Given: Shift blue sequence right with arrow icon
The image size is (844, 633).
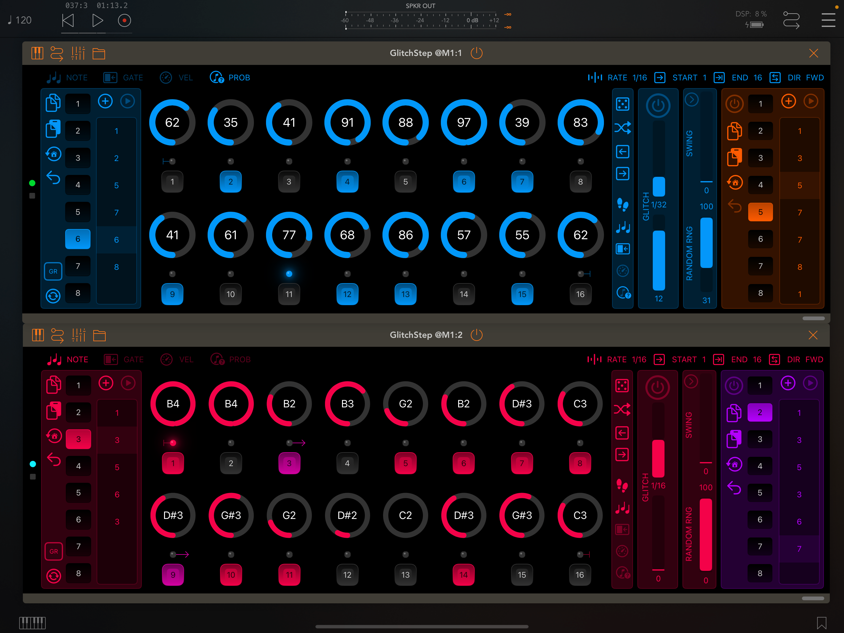Looking at the screenshot, I should (x=622, y=174).
